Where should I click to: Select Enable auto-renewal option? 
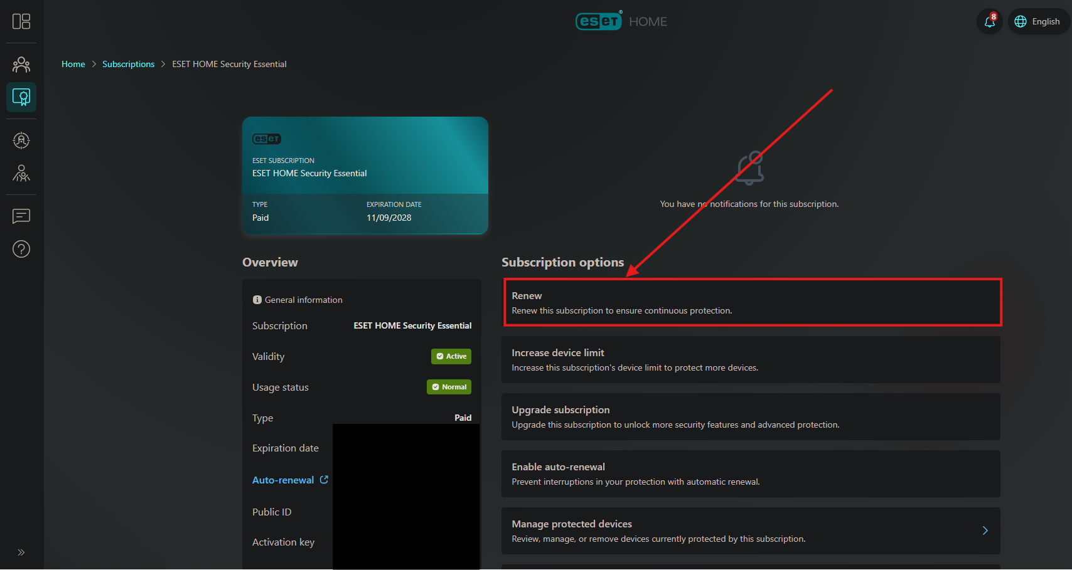[x=751, y=473]
